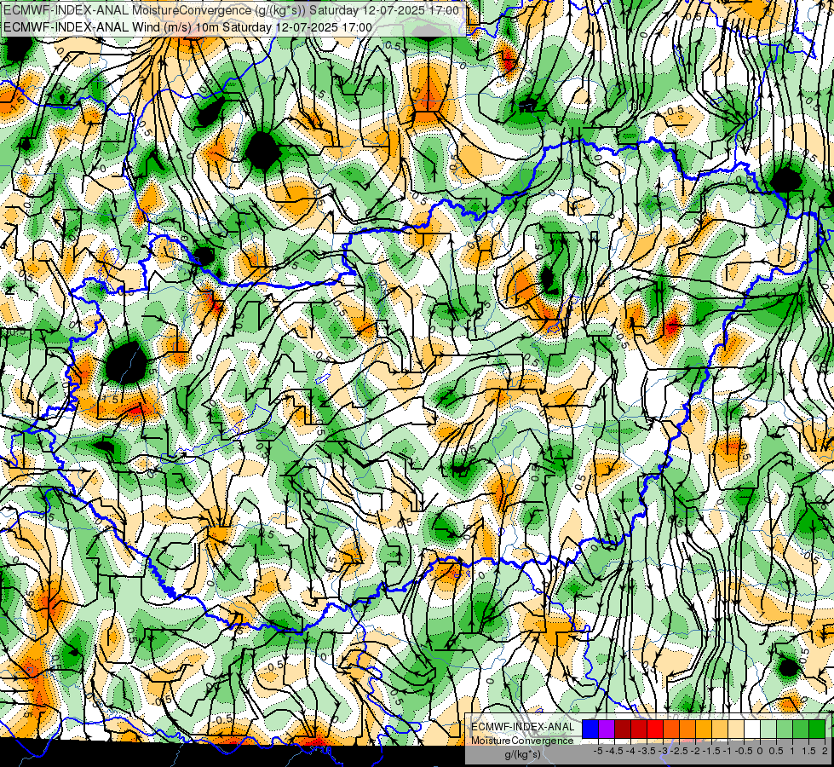Select the dark red swatch between -4 and -3.5
Image resolution: width=834 pixels, height=767 pixels.
tap(639, 729)
